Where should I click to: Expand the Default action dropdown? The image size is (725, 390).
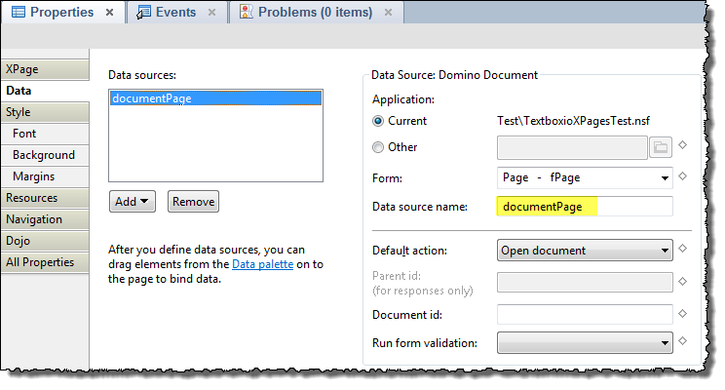point(584,251)
